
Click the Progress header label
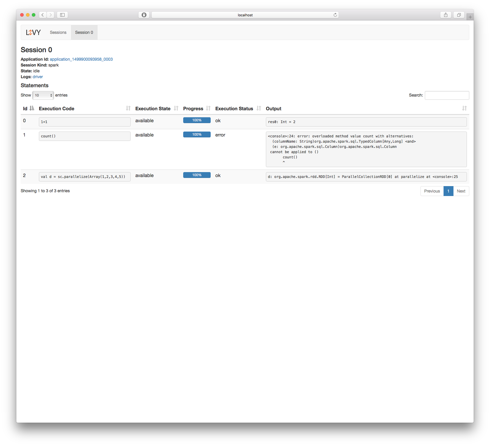[x=193, y=109]
